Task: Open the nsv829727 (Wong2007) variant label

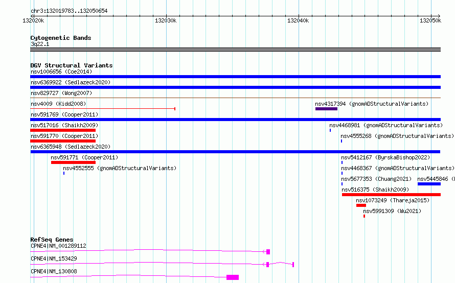Action: click(61, 93)
